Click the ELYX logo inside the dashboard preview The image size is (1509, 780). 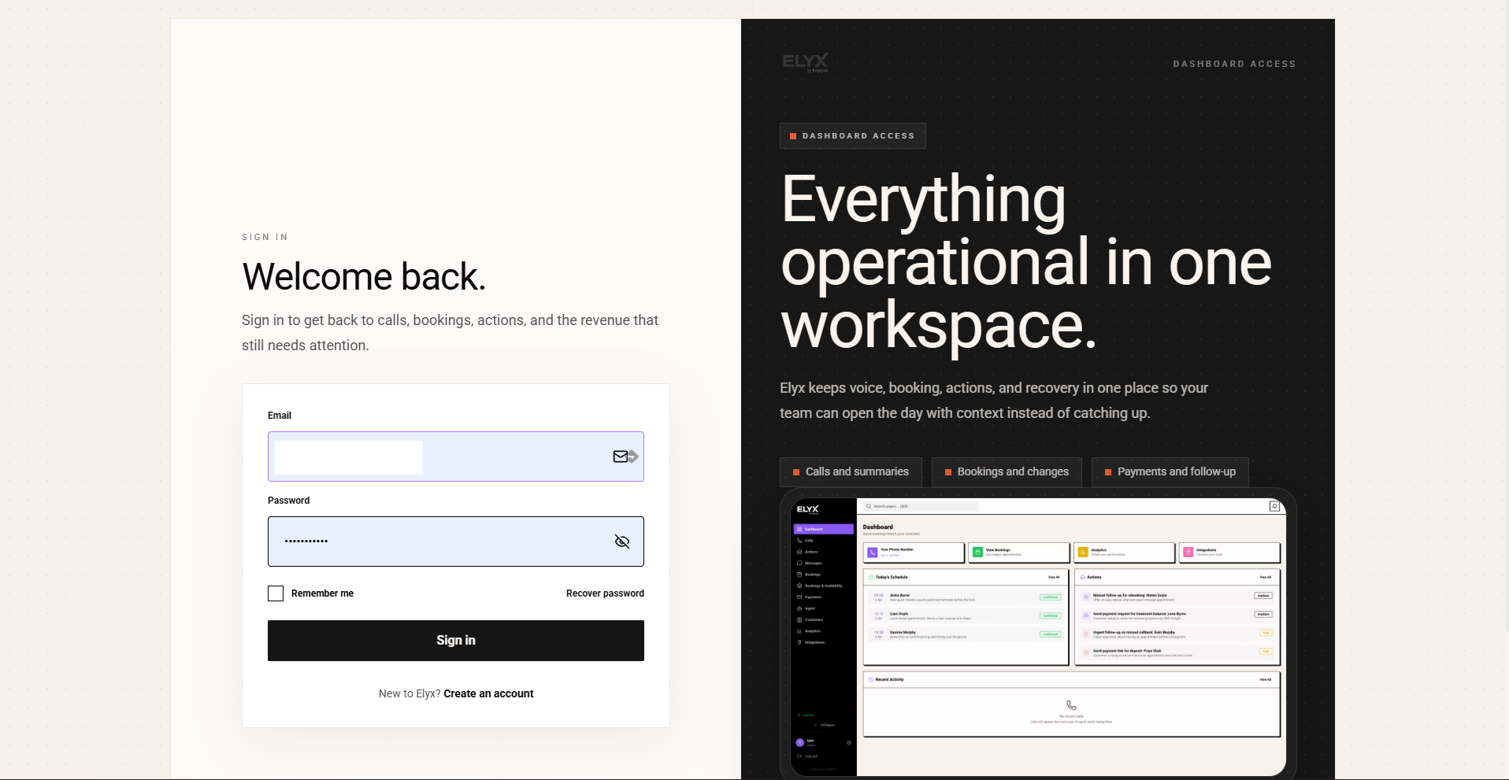(x=807, y=509)
